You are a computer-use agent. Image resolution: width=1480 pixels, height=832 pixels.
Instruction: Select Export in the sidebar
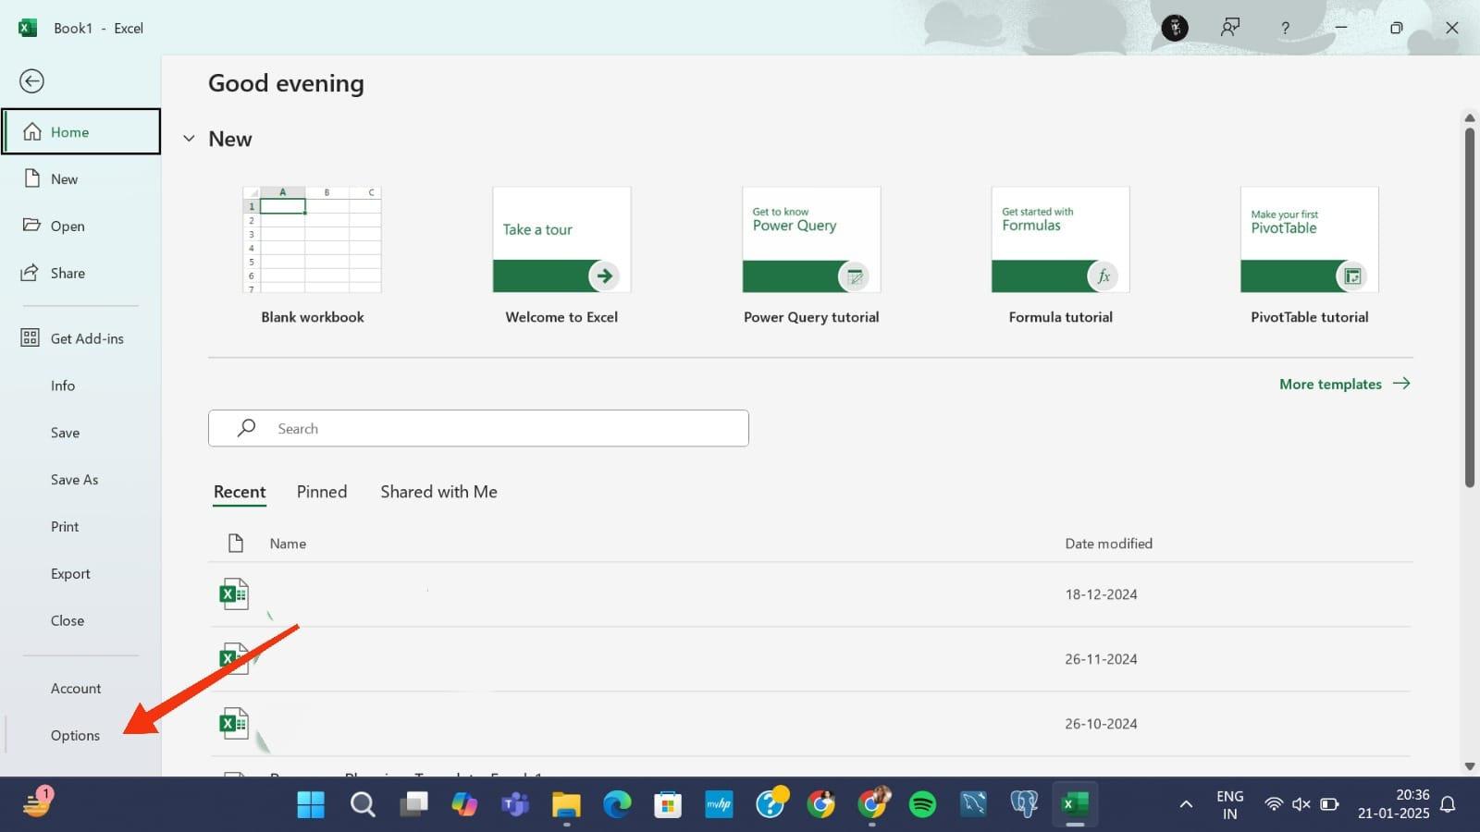click(x=81, y=574)
